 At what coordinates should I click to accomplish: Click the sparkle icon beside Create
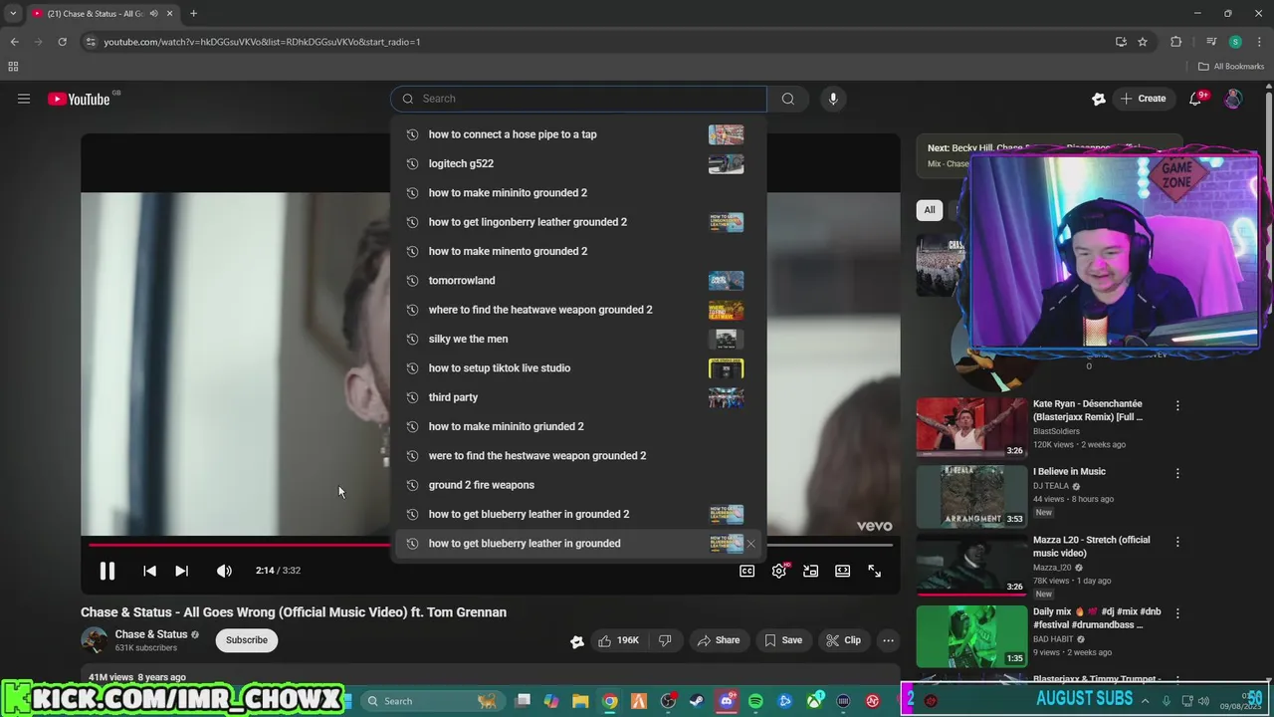(1099, 99)
